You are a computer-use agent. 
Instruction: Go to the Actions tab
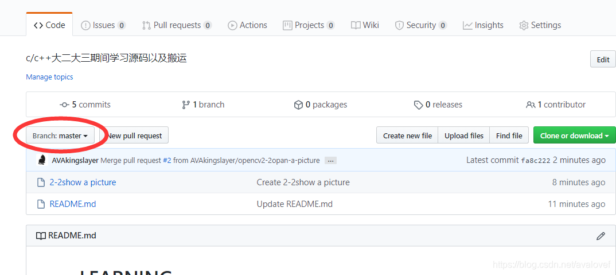248,25
